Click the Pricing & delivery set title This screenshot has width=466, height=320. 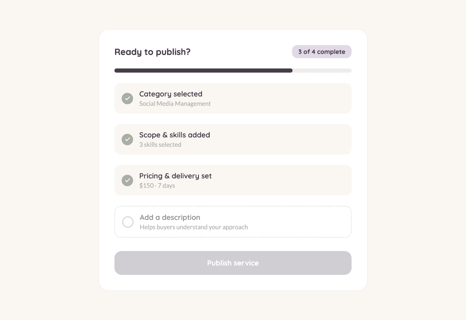[x=176, y=176]
